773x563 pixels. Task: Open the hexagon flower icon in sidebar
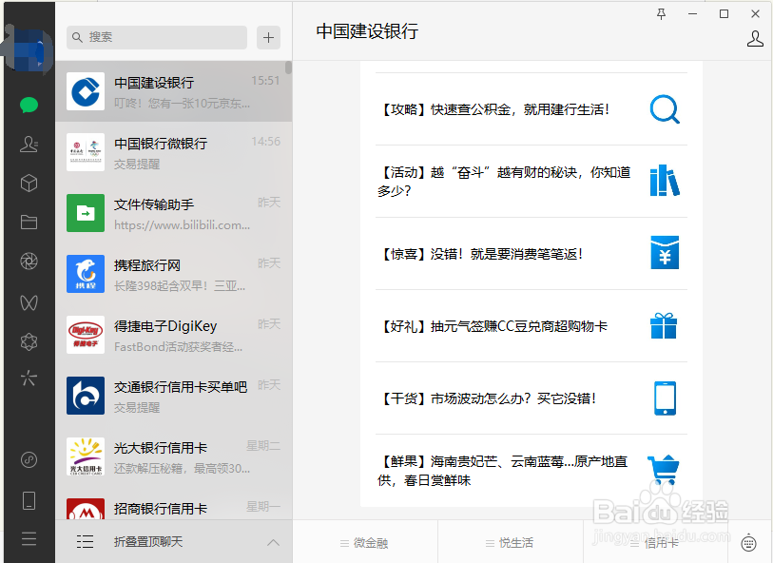(29, 341)
